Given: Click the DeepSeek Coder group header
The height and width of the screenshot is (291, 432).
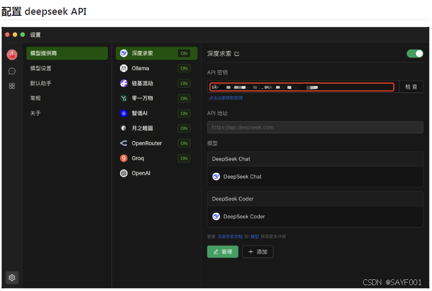Looking at the screenshot, I should coord(315,199).
